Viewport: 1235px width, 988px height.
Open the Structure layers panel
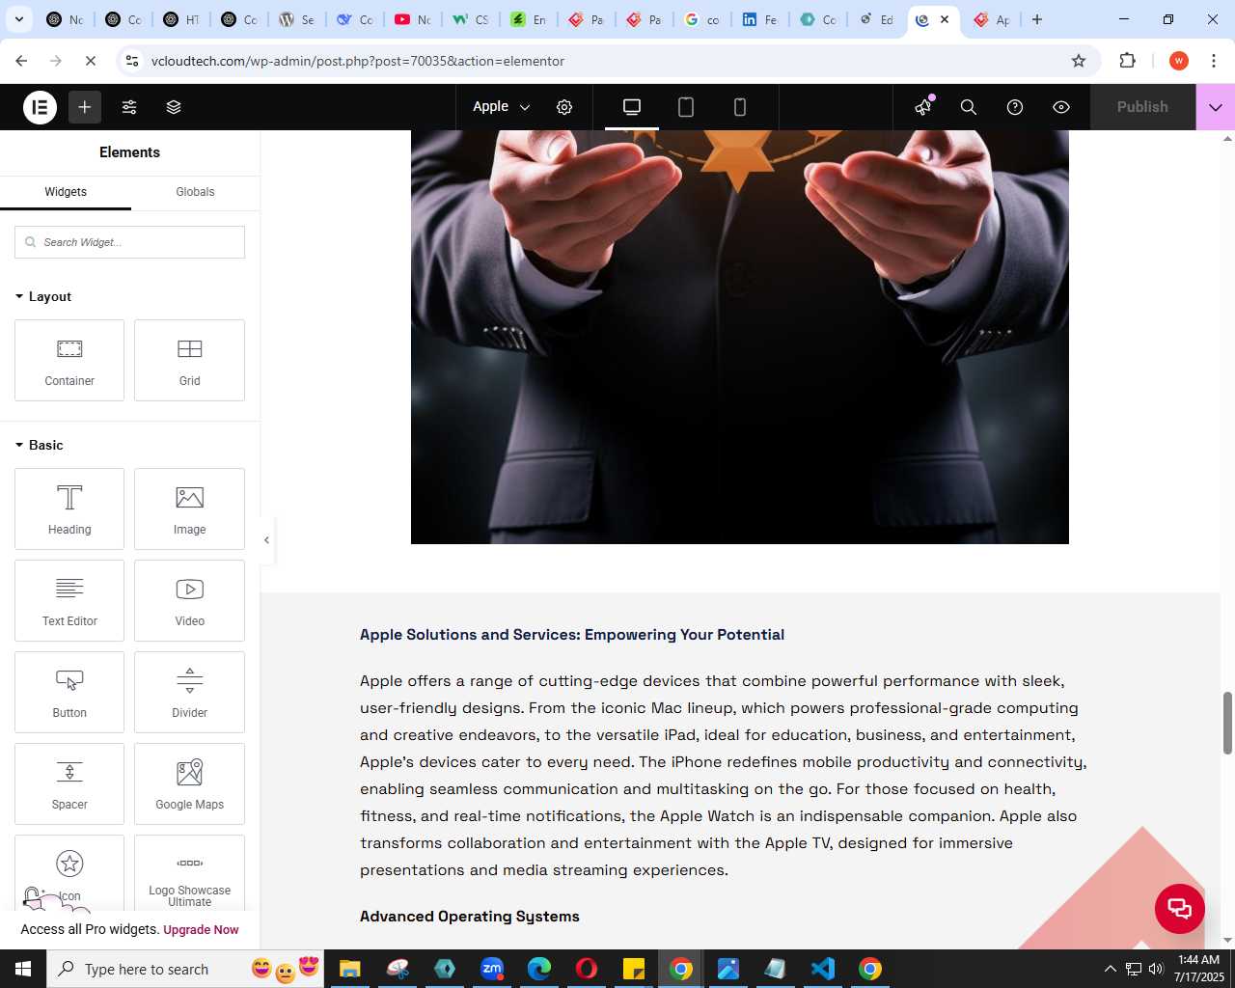click(174, 107)
